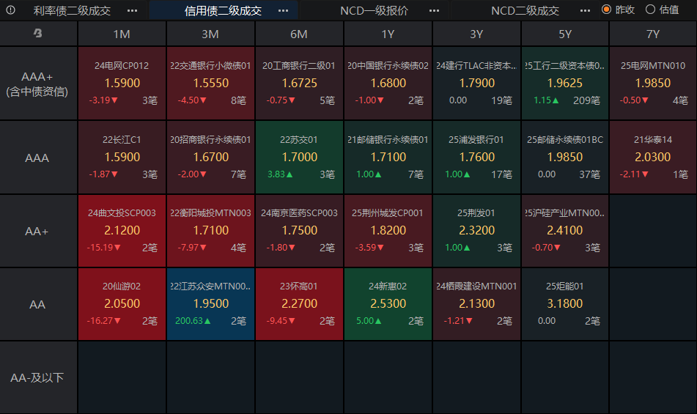The image size is (697, 414).
Task: Click the 2.0300 yield value
Action: [x=653, y=158]
